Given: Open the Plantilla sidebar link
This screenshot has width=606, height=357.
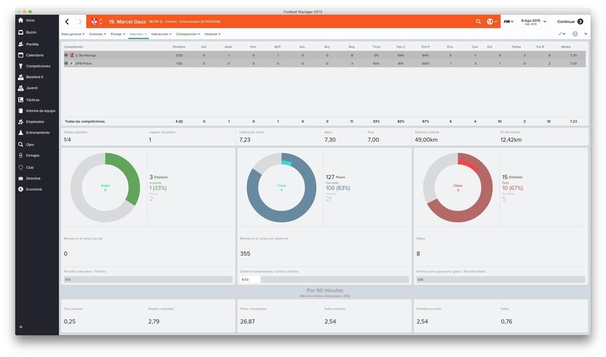Looking at the screenshot, I should pyautogui.click(x=32, y=44).
